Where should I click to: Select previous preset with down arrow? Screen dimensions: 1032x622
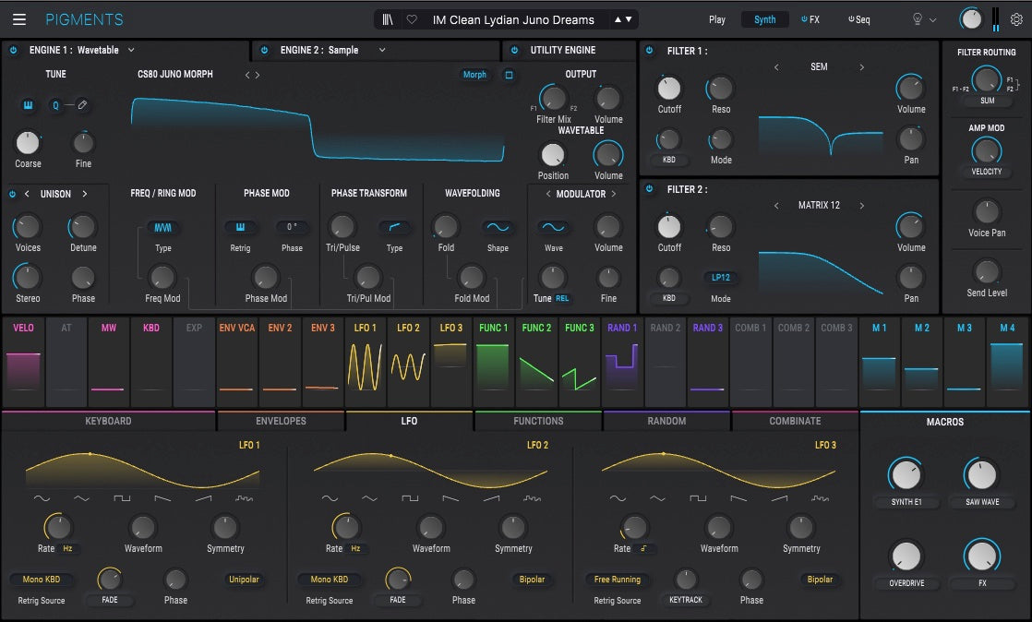tap(629, 19)
